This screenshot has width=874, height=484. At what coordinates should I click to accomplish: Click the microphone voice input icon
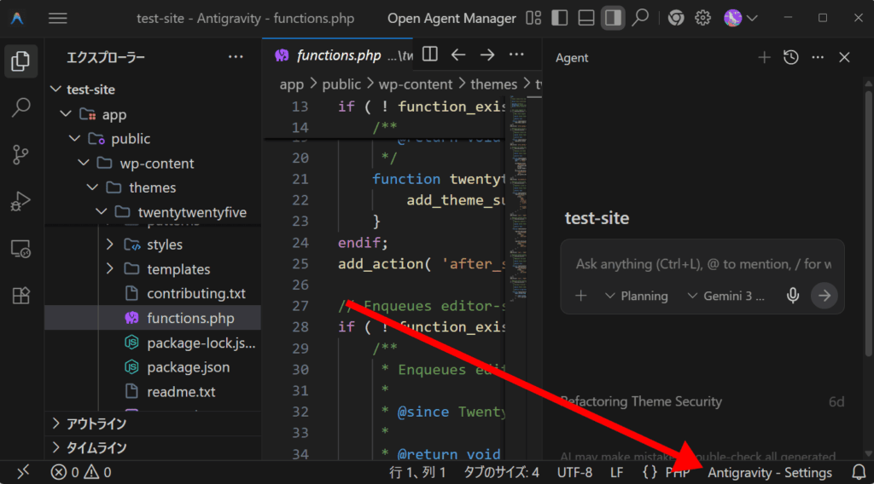[793, 296]
